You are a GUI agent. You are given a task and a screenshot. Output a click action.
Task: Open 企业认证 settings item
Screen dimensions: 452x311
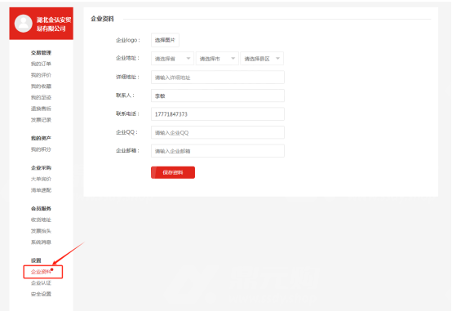point(41,283)
